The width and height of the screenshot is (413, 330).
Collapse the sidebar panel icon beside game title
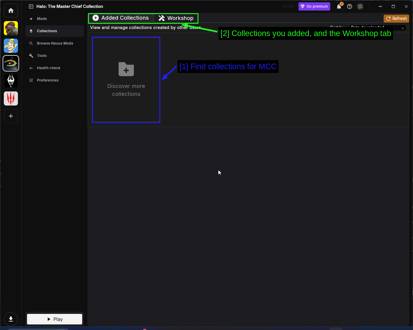(31, 6)
